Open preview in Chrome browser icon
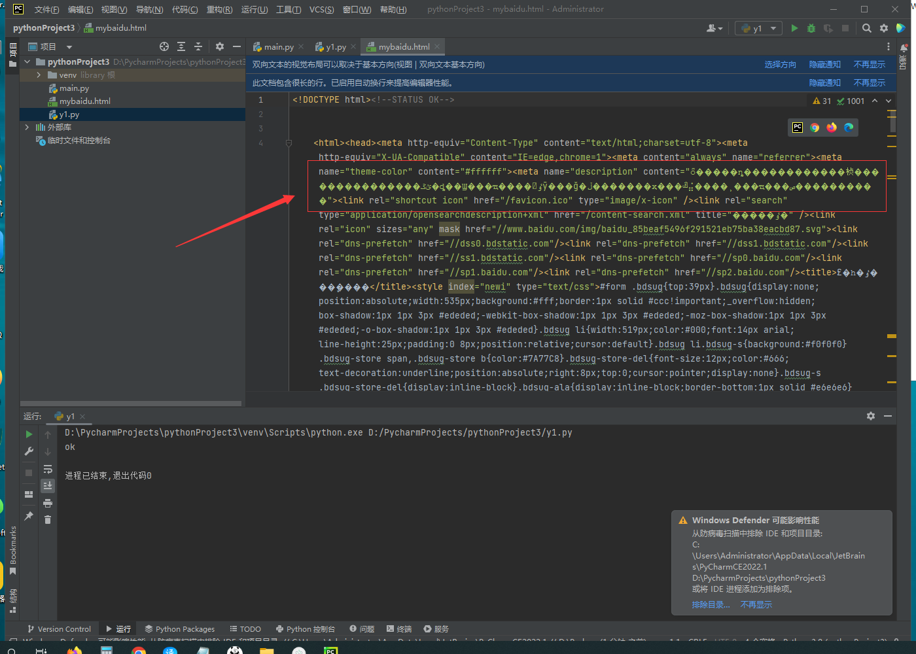Viewport: 916px width, 654px height. pyautogui.click(x=815, y=128)
